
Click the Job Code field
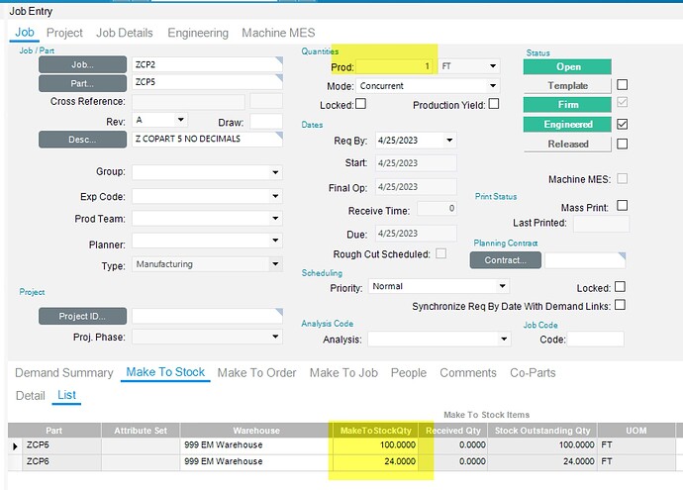(595, 339)
